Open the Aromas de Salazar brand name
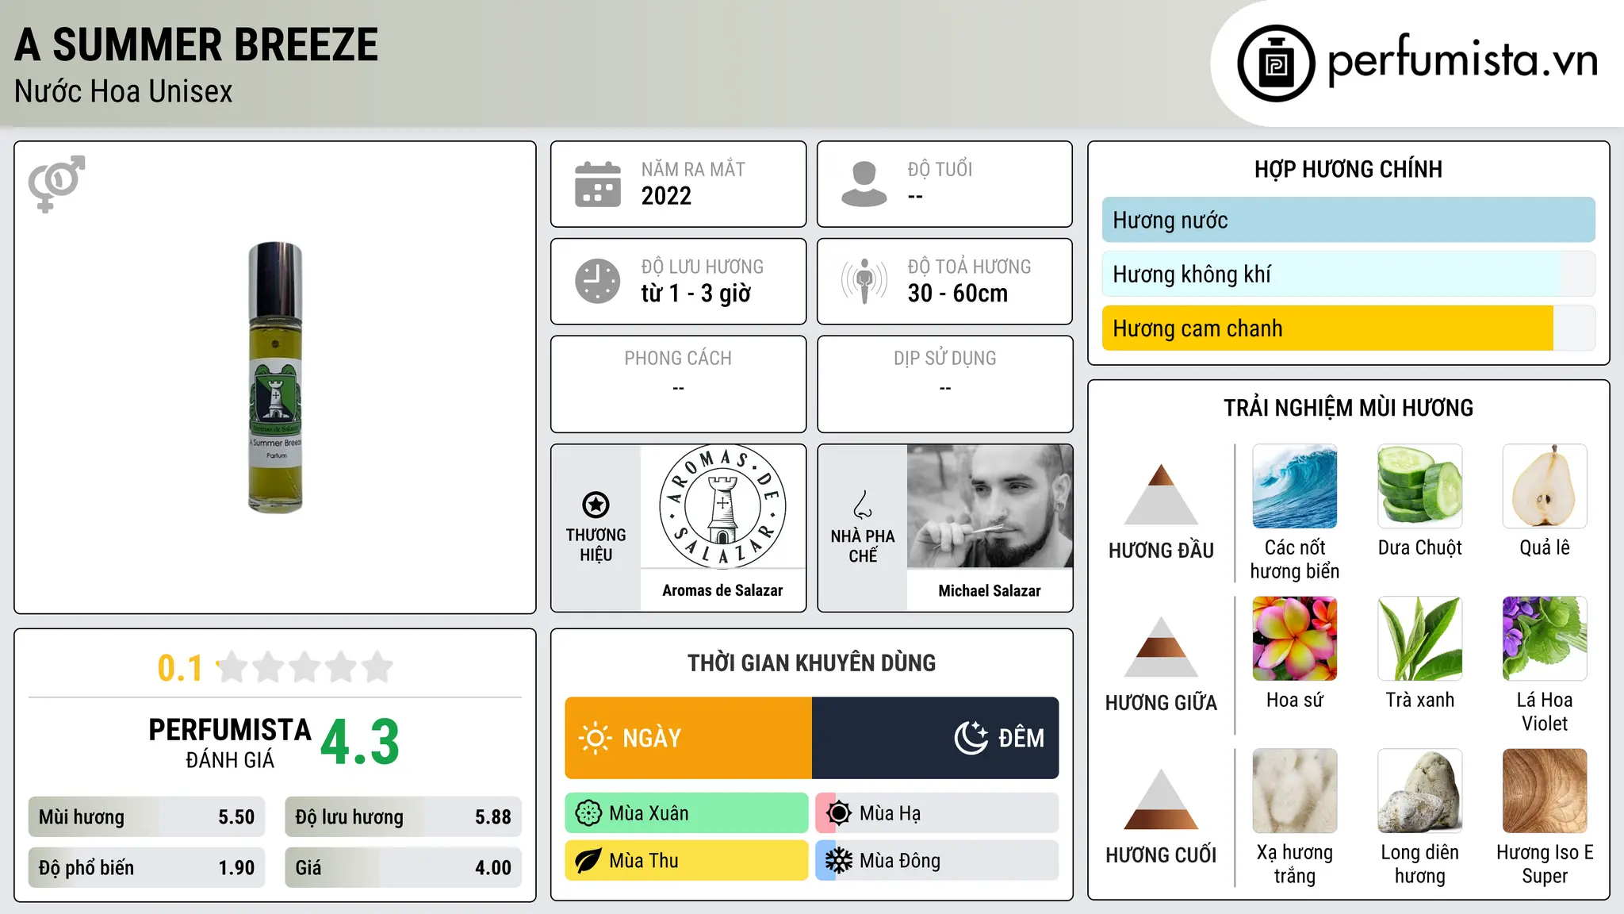The height and width of the screenshot is (914, 1624). (722, 590)
